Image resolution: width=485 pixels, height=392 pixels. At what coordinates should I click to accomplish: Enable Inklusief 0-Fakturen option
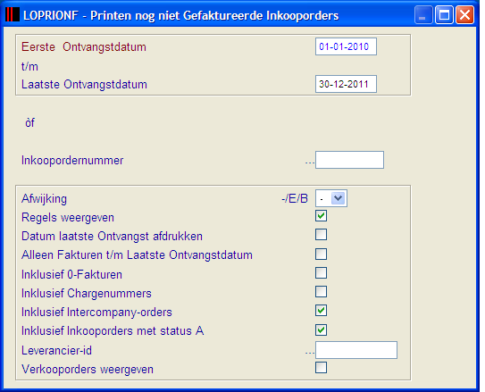[x=321, y=273]
